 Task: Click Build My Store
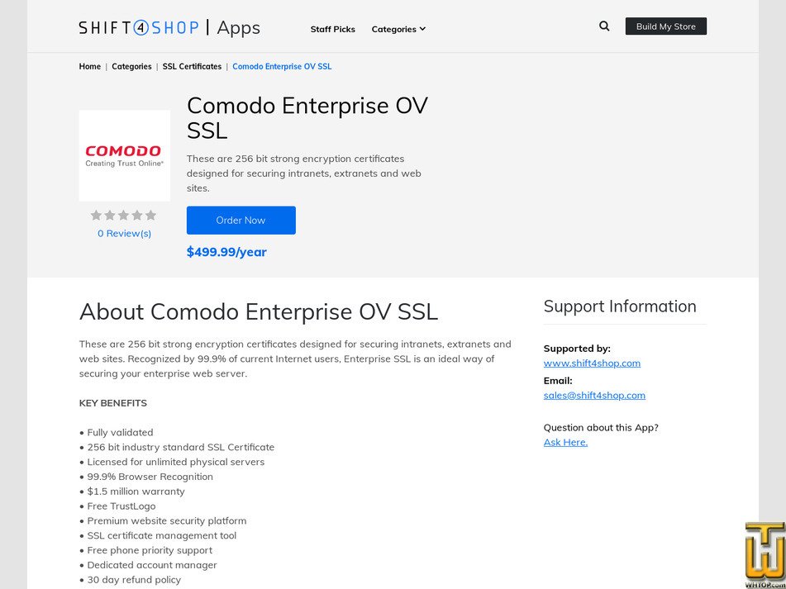click(666, 26)
